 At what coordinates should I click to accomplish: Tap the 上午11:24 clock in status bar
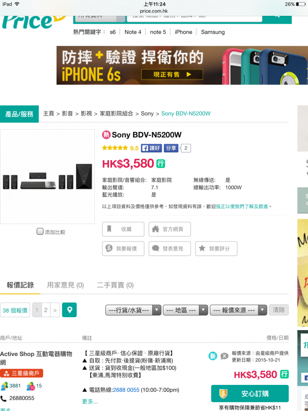coord(154,4)
